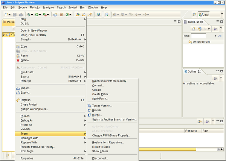Click the Export icon in context menu
The width and height of the screenshot is (226, 161).
[18, 93]
